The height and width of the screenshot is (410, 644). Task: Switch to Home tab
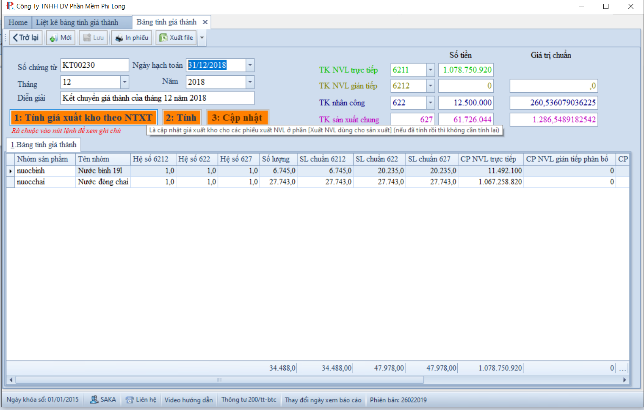coord(18,22)
